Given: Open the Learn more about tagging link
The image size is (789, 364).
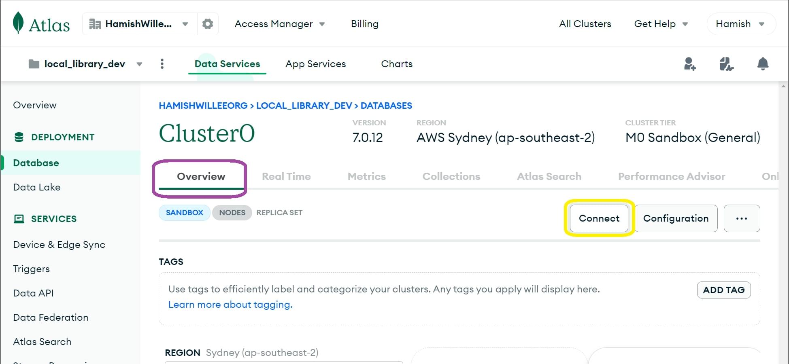Looking at the screenshot, I should (x=230, y=304).
